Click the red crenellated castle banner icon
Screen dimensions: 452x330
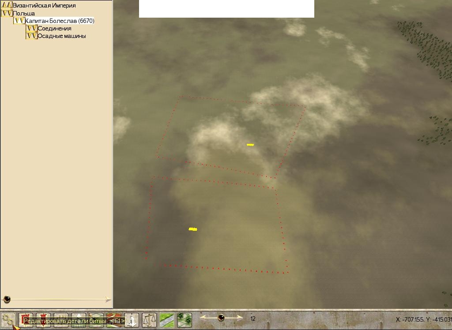point(26,319)
